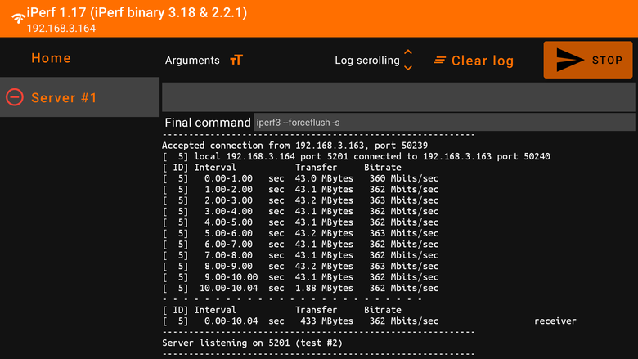Select the 2.00-3.00 sec interval row
The width and height of the screenshot is (638, 359).
[x=300, y=200]
